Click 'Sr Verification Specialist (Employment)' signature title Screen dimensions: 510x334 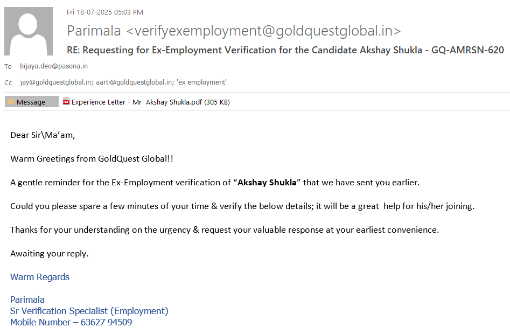[89, 311]
